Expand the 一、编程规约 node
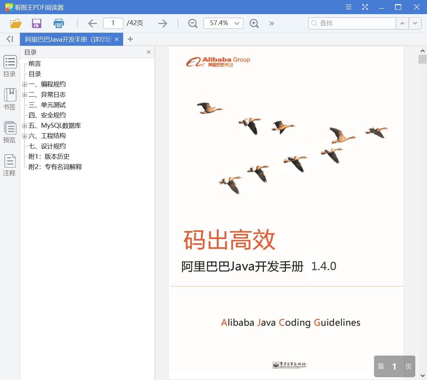Screen dimensions: 427x380 point(24,84)
